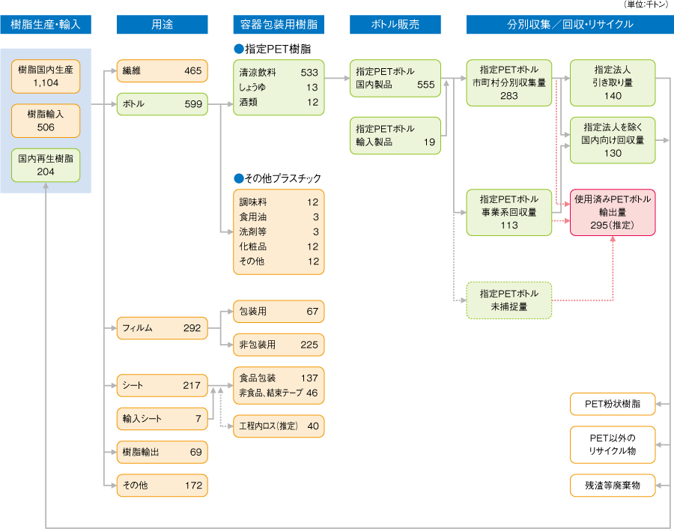Click the 輸入シート 7 box
674x529 pixels.
click(x=162, y=419)
